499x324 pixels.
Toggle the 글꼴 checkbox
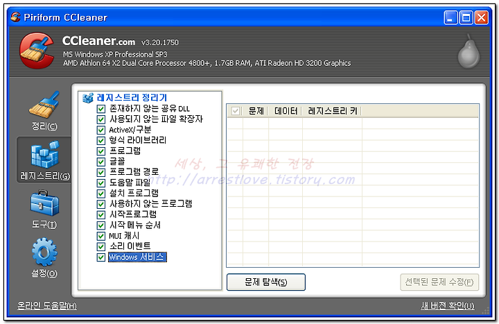(101, 162)
